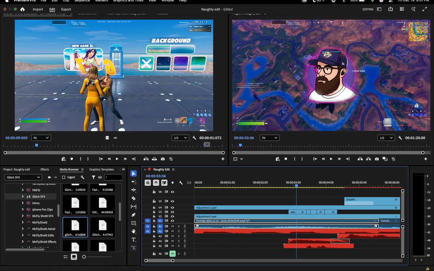Click Export Frame camera in Source monitor
This screenshot has width=434, height=271.
click(x=163, y=159)
